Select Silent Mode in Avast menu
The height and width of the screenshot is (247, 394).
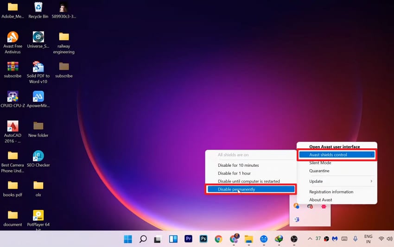point(320,163)
